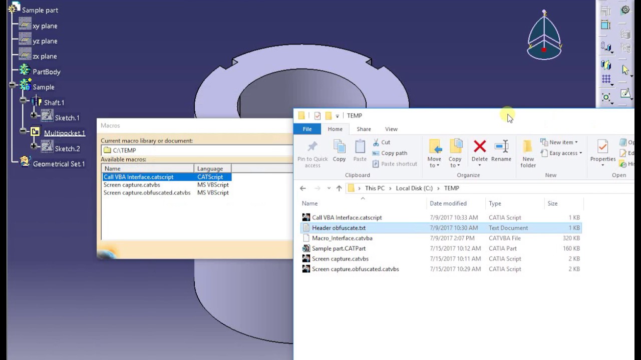641x360 pixels.
Task: Click the Back arrow in Explorer
Action: pyautogui.click(x=303, y=188)
